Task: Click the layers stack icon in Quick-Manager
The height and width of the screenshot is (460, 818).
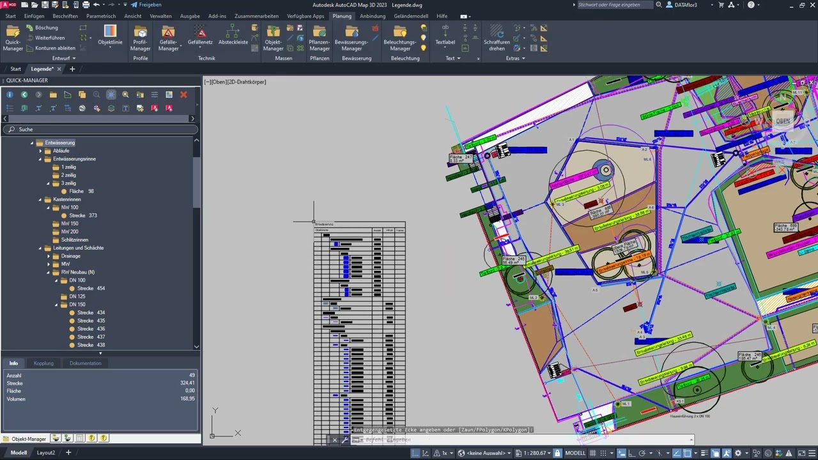Action: pos(111,109)
